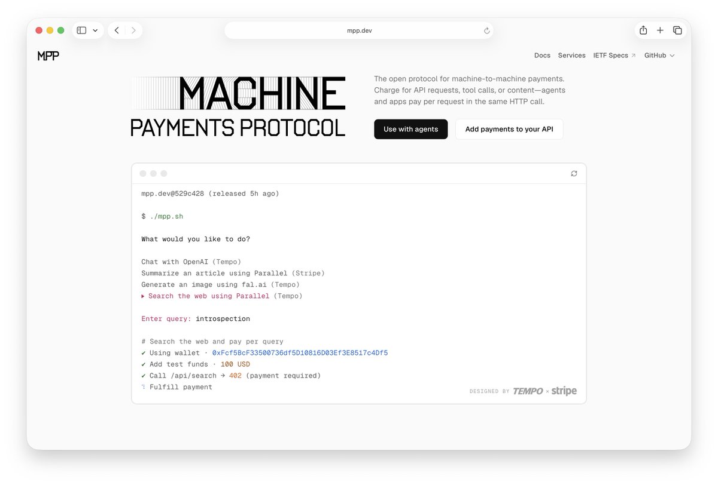This screenshot has width=718, height=485.
Task: Expand the sidebar options chevron
Action: [x=95, y=30]
